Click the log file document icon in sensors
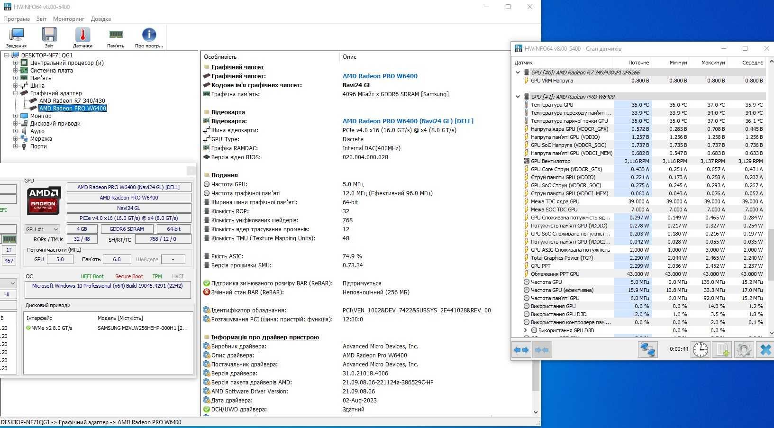774x428 pixels. (722, 350)
